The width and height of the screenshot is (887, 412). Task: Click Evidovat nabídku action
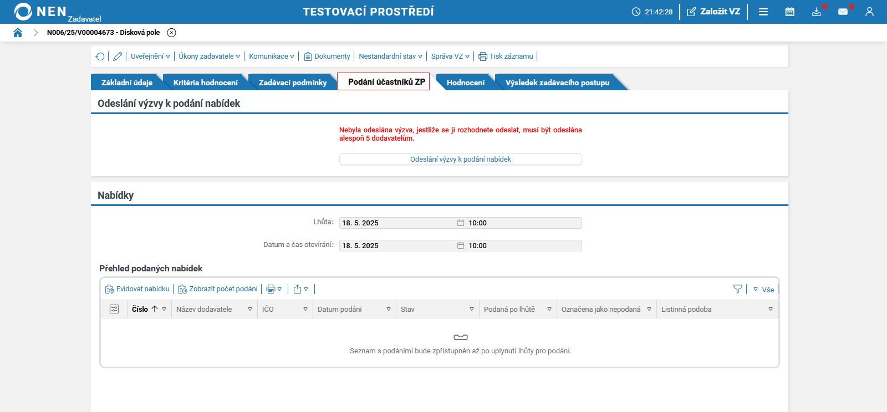pos(137,289)
